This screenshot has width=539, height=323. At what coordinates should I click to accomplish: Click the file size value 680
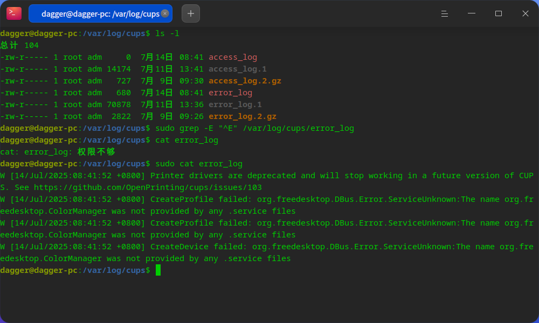(x=123, y=93)
